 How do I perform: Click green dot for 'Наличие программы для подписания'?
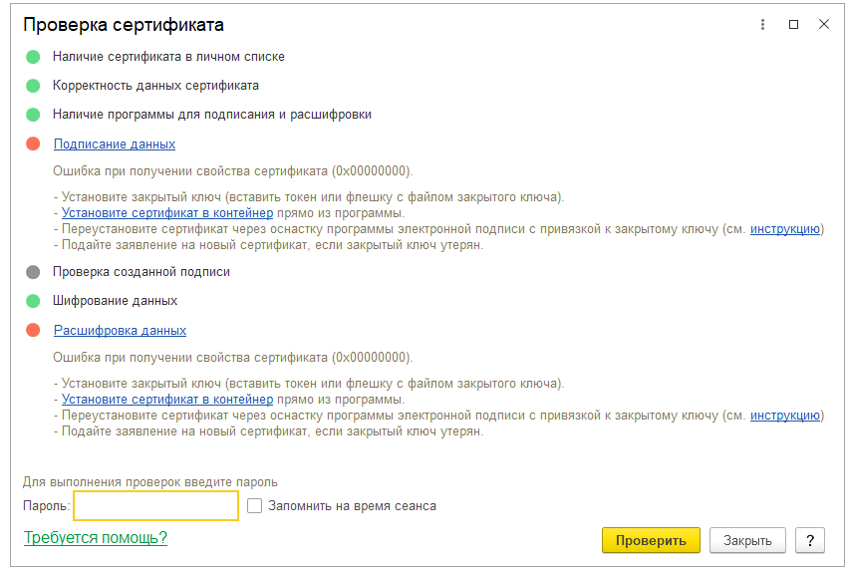[33, 115]
